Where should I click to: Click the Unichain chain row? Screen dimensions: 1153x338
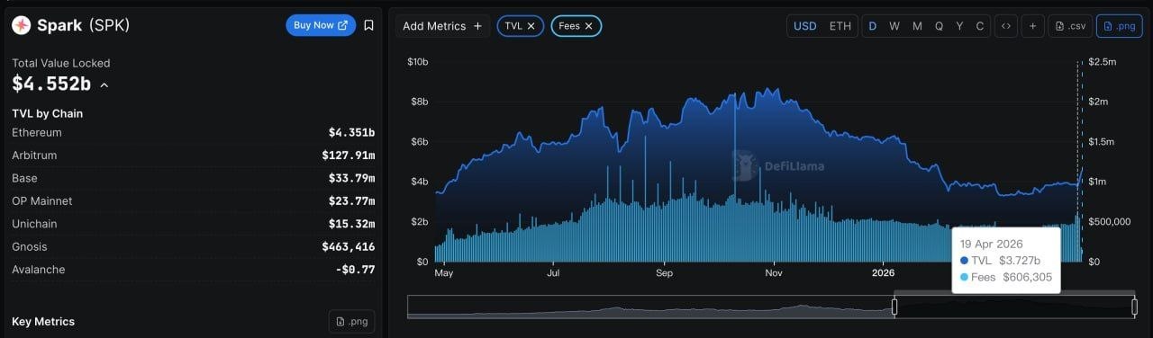(x=194, y=224)
